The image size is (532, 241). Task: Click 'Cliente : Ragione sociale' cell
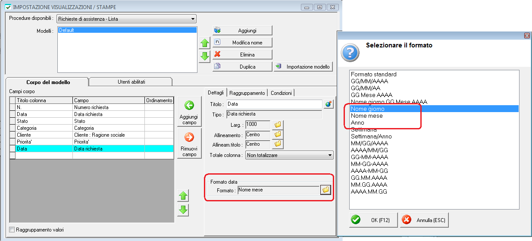pyautogui.click(x=108, y=135)
